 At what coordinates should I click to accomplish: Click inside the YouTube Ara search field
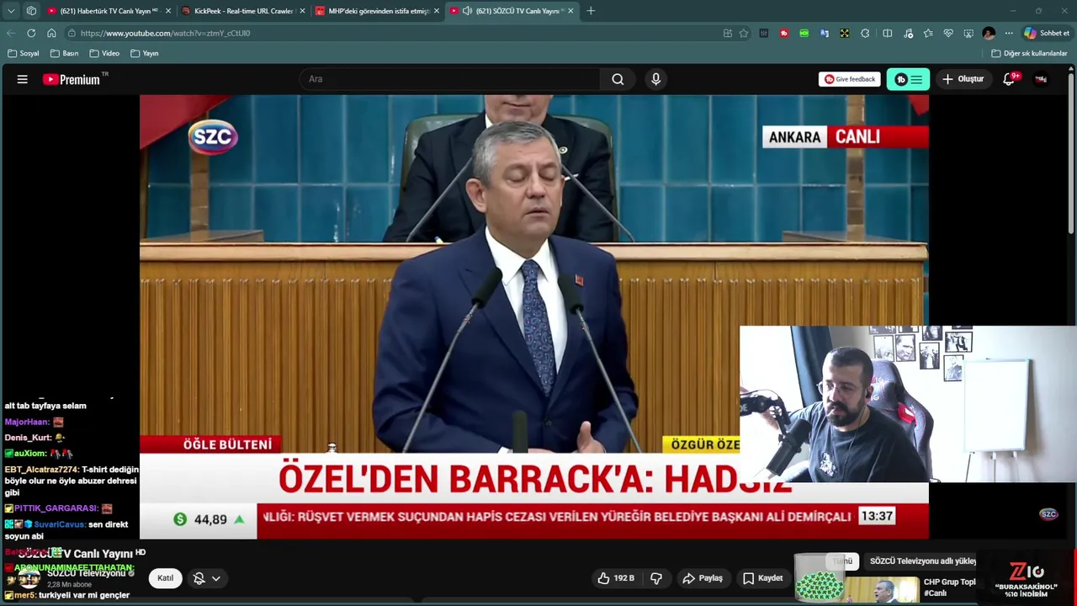pyautogui.click(x=450, y=79)
